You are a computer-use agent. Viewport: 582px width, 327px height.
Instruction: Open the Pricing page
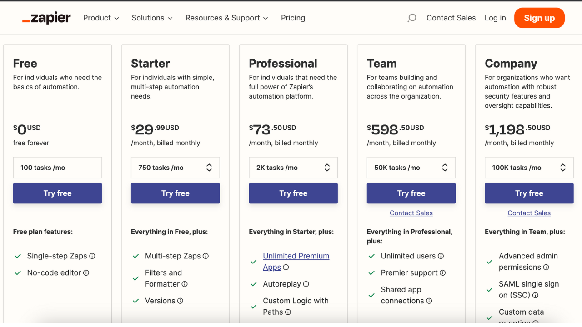coord(293,18)
